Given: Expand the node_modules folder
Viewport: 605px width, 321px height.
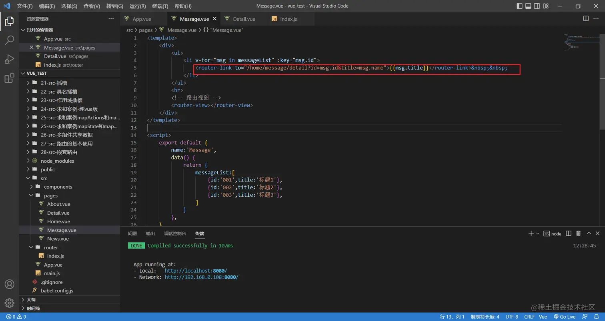Looking at the screenshot, I should pyautogui.click(x=57, y=161).
